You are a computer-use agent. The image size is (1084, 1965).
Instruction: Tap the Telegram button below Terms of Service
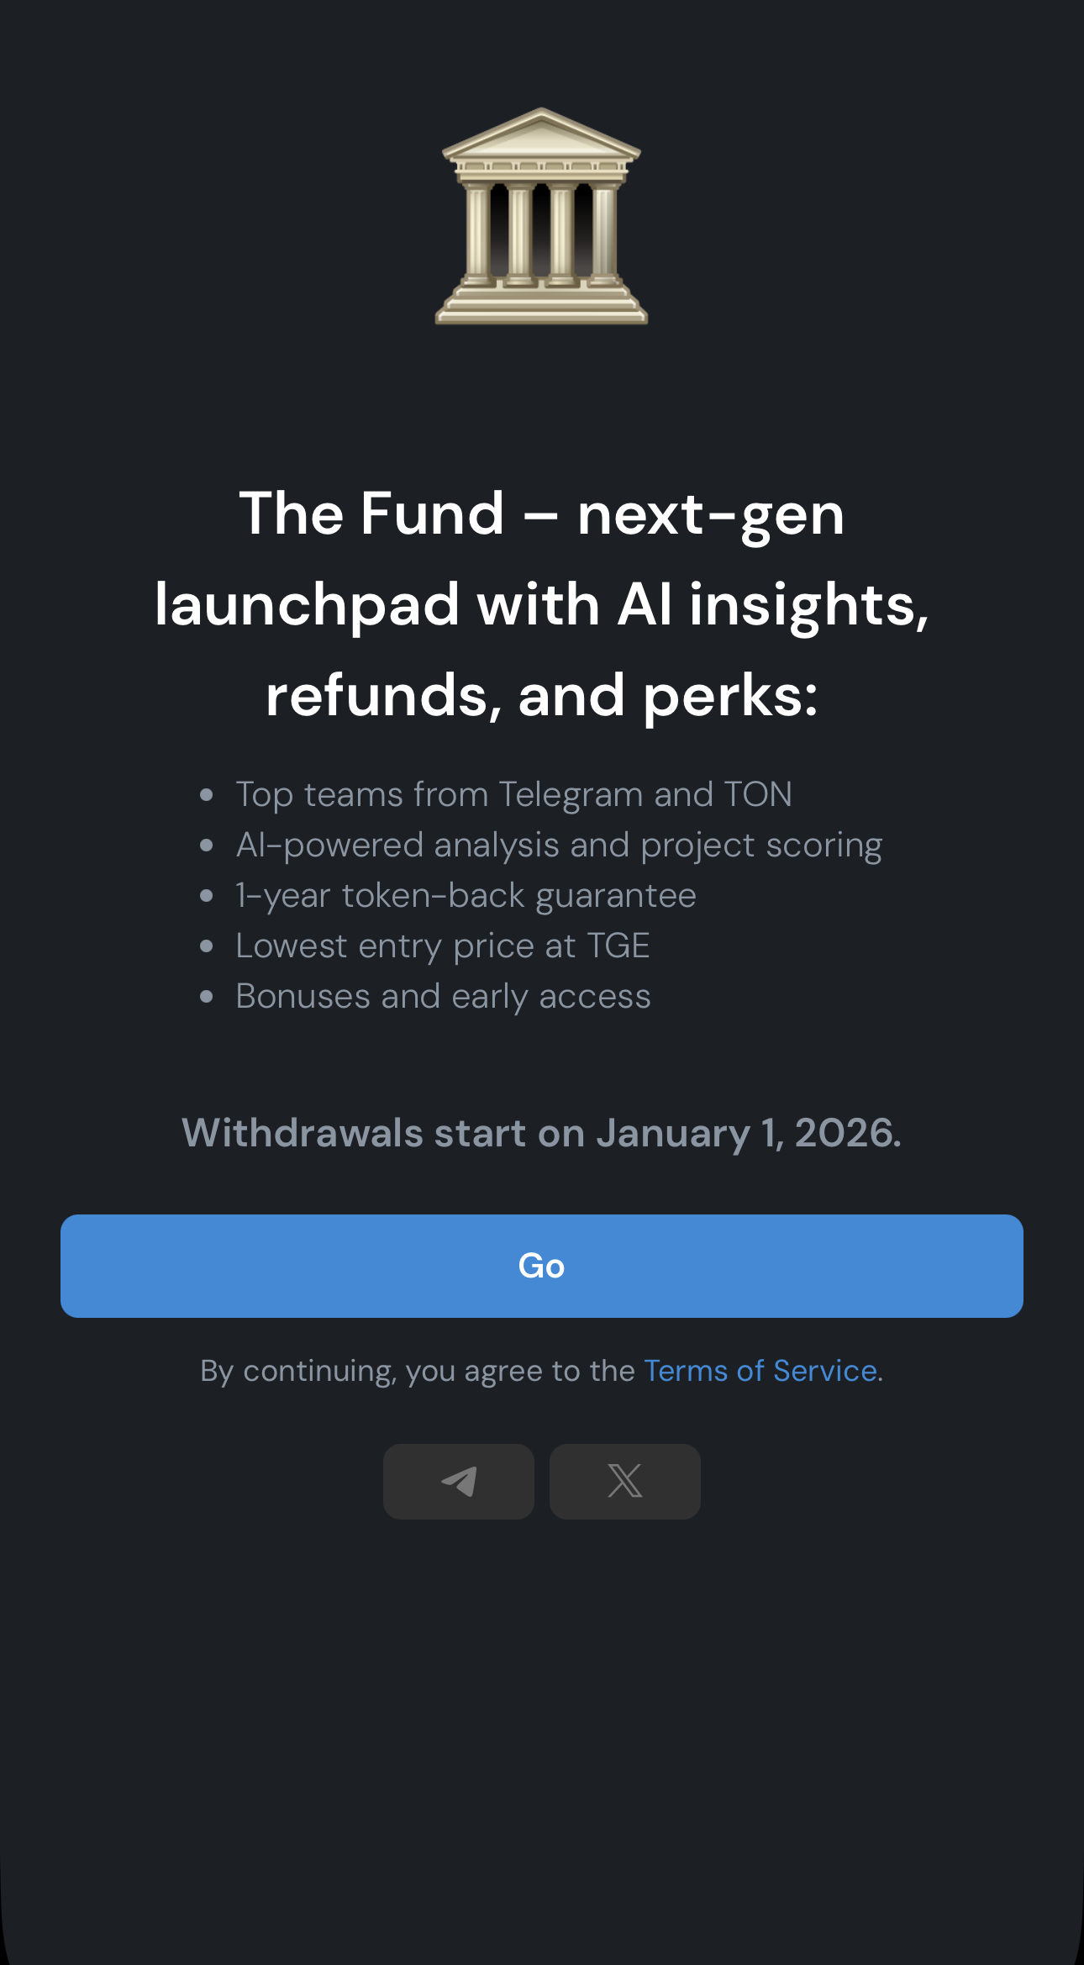(x=459, y=1482)
